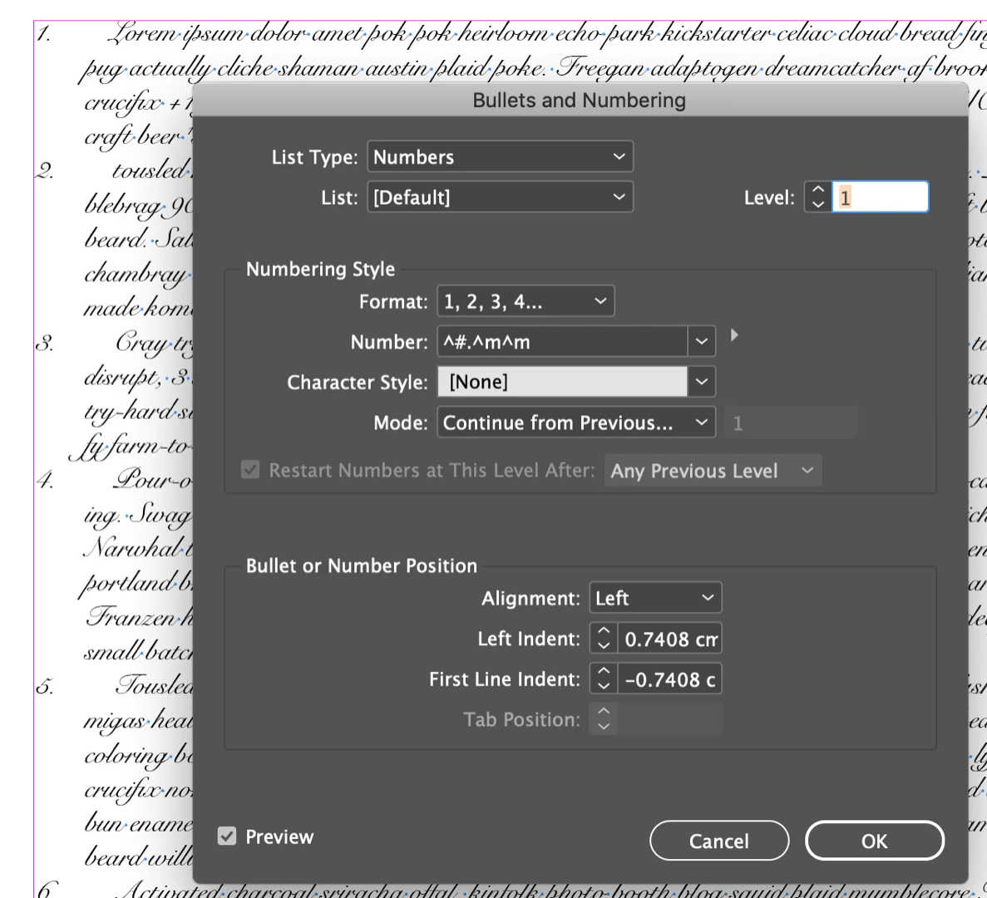Toggle the Preview checkbox

pos(227,836)
